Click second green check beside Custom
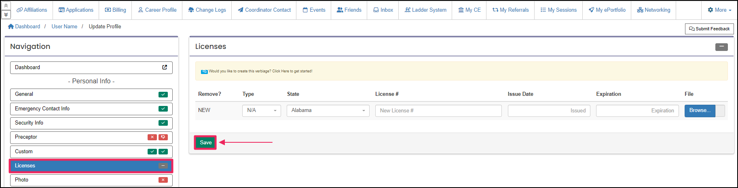Viewport: 738px width, 188px height. click(x=163, y=152)
